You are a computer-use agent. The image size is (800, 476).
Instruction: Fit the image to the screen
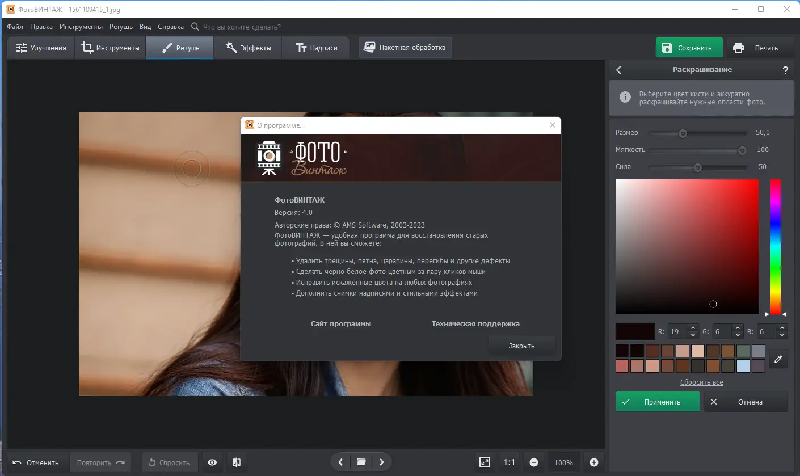tap(485, 462)
